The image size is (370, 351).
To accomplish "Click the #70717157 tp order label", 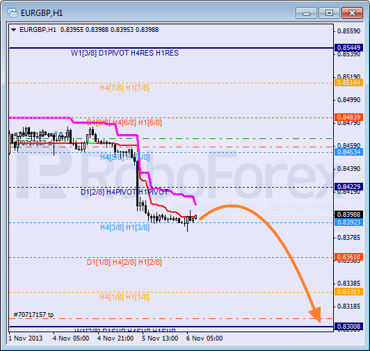I will coord(33,315).
